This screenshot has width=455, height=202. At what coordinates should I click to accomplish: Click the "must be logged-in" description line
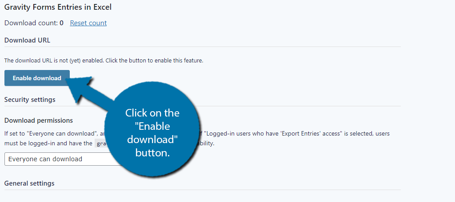(48, 143)
